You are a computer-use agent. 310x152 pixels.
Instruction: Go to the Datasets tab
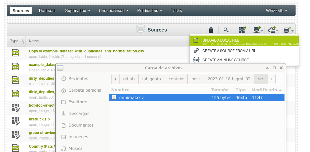[47, 10]
